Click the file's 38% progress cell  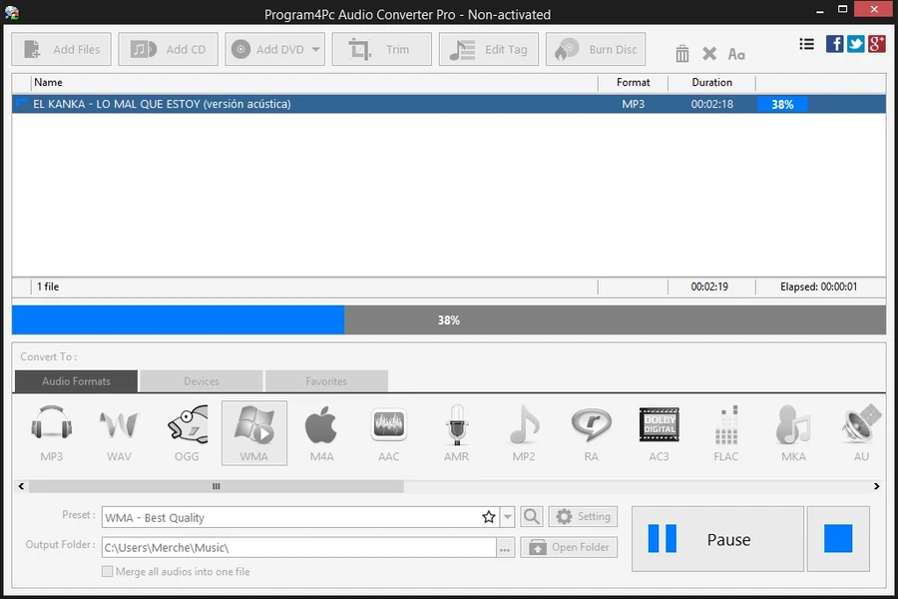click(x=782, y=104)
